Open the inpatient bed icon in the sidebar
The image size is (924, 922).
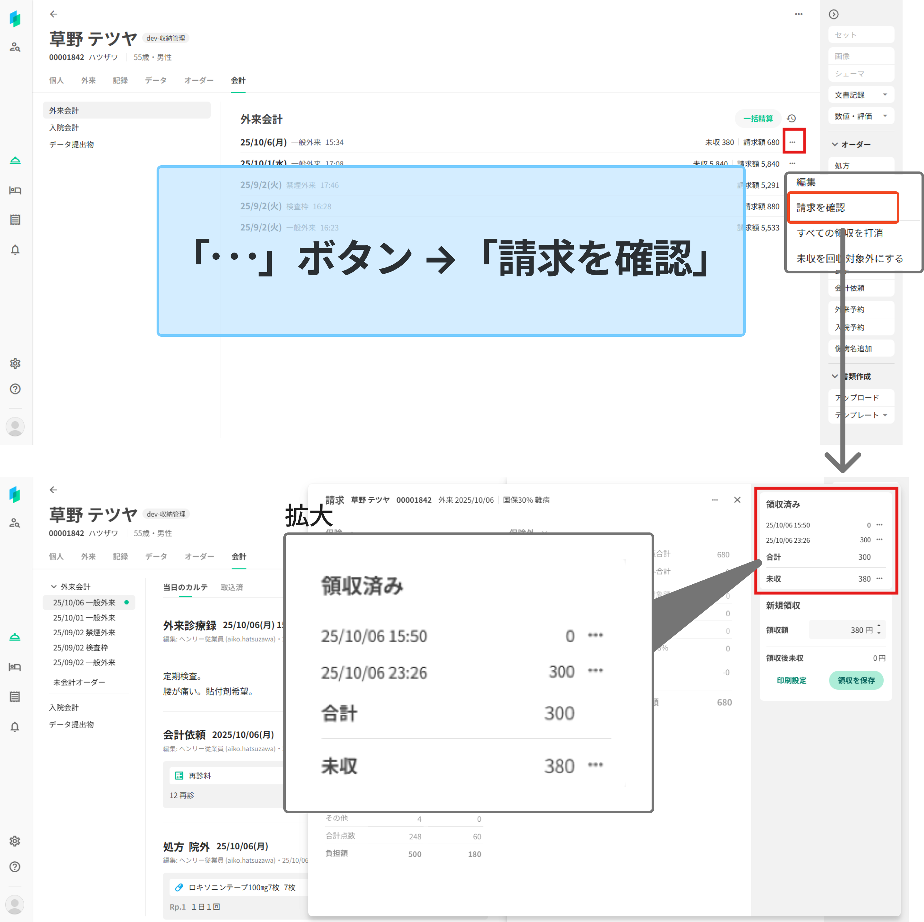point(15,190)
